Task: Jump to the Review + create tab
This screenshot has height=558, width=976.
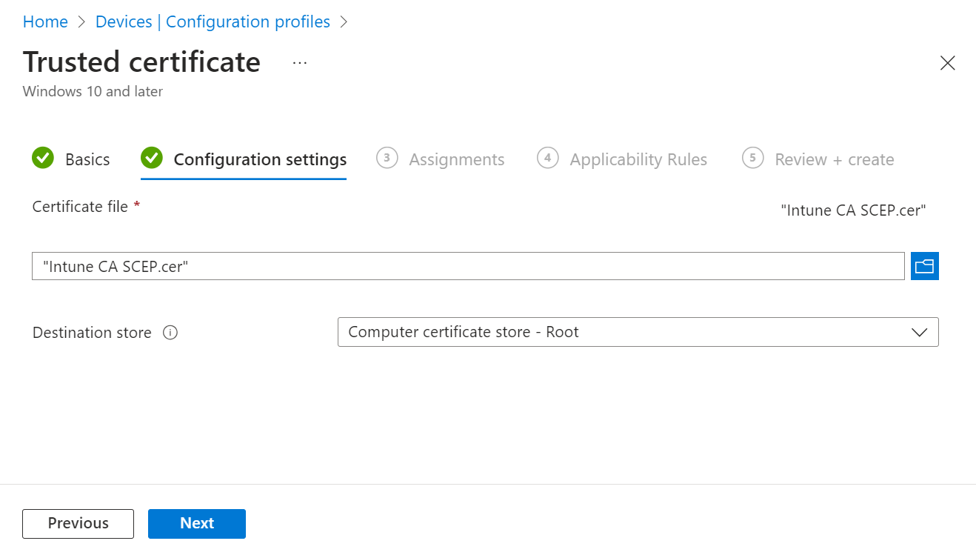Action: 834,159
